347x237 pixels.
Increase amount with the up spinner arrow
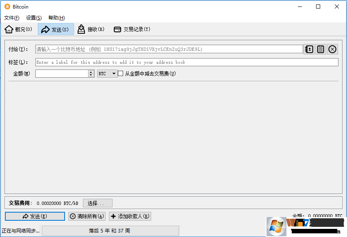click(91, 72)
